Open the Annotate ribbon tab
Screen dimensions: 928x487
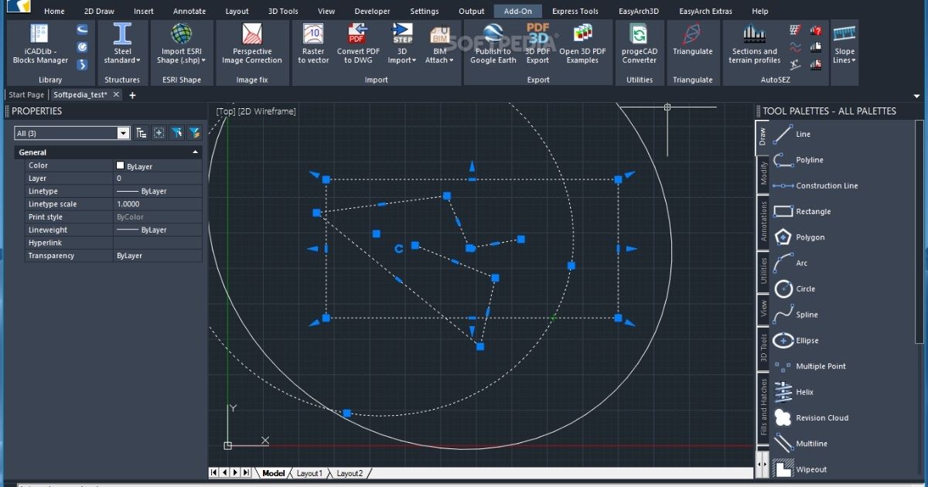(189, 12)
